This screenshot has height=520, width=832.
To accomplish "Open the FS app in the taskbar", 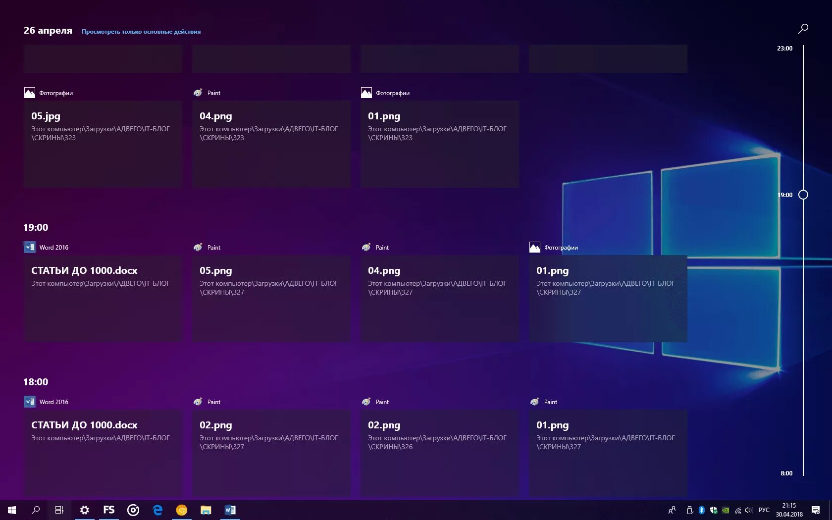I will pos(109,510).
